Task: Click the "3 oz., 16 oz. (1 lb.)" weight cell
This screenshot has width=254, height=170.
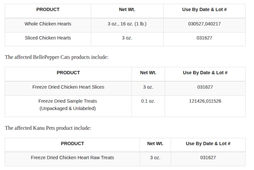Action: [127, 24]
